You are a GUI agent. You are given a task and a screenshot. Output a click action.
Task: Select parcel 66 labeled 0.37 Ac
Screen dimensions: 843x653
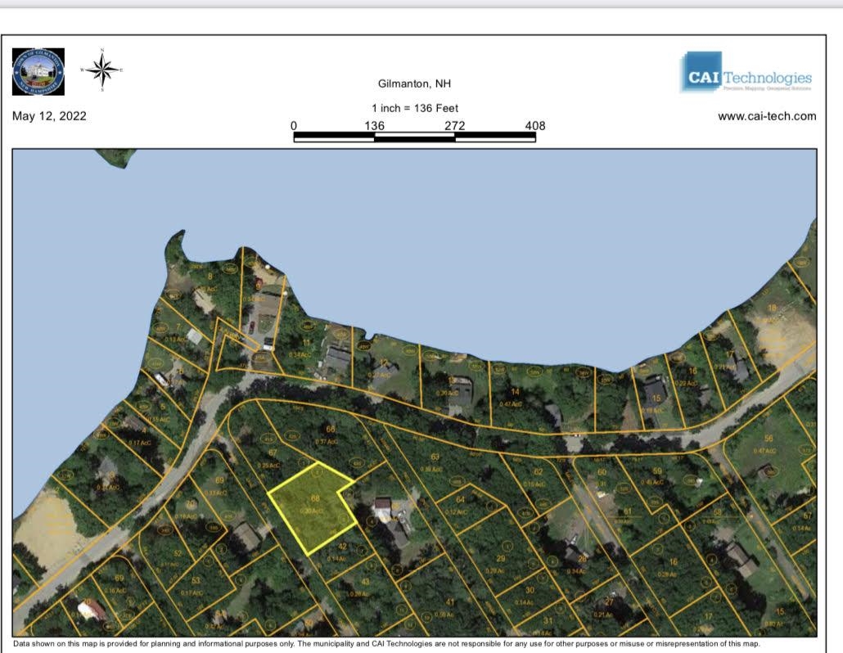[x=331, y=434]
